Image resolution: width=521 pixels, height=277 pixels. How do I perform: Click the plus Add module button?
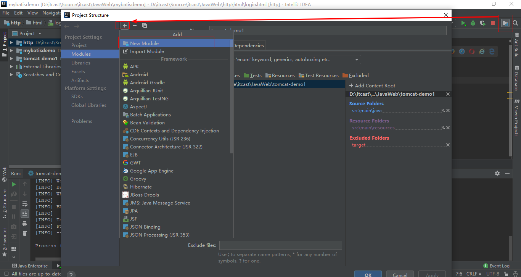click(125, 26)
